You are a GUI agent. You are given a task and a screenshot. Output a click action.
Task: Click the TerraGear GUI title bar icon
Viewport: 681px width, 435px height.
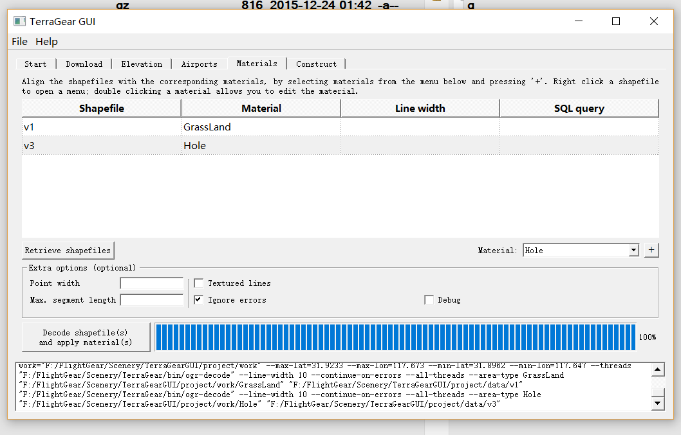click(x=19, y=21)
